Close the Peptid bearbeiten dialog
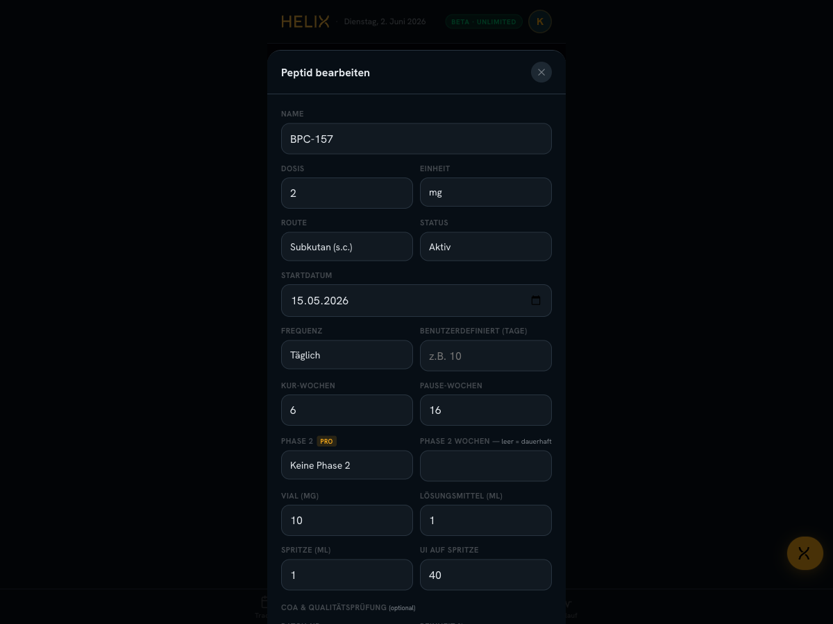 point(541,72)
